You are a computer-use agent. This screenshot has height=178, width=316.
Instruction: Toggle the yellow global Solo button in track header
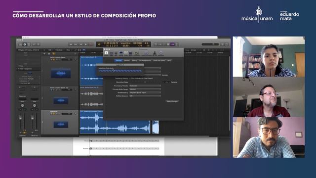54,54
